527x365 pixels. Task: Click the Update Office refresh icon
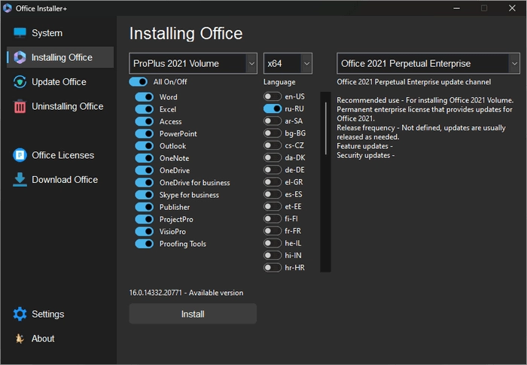(20, 82)
